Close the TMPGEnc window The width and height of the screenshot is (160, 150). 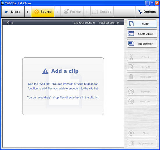(157, 3)
